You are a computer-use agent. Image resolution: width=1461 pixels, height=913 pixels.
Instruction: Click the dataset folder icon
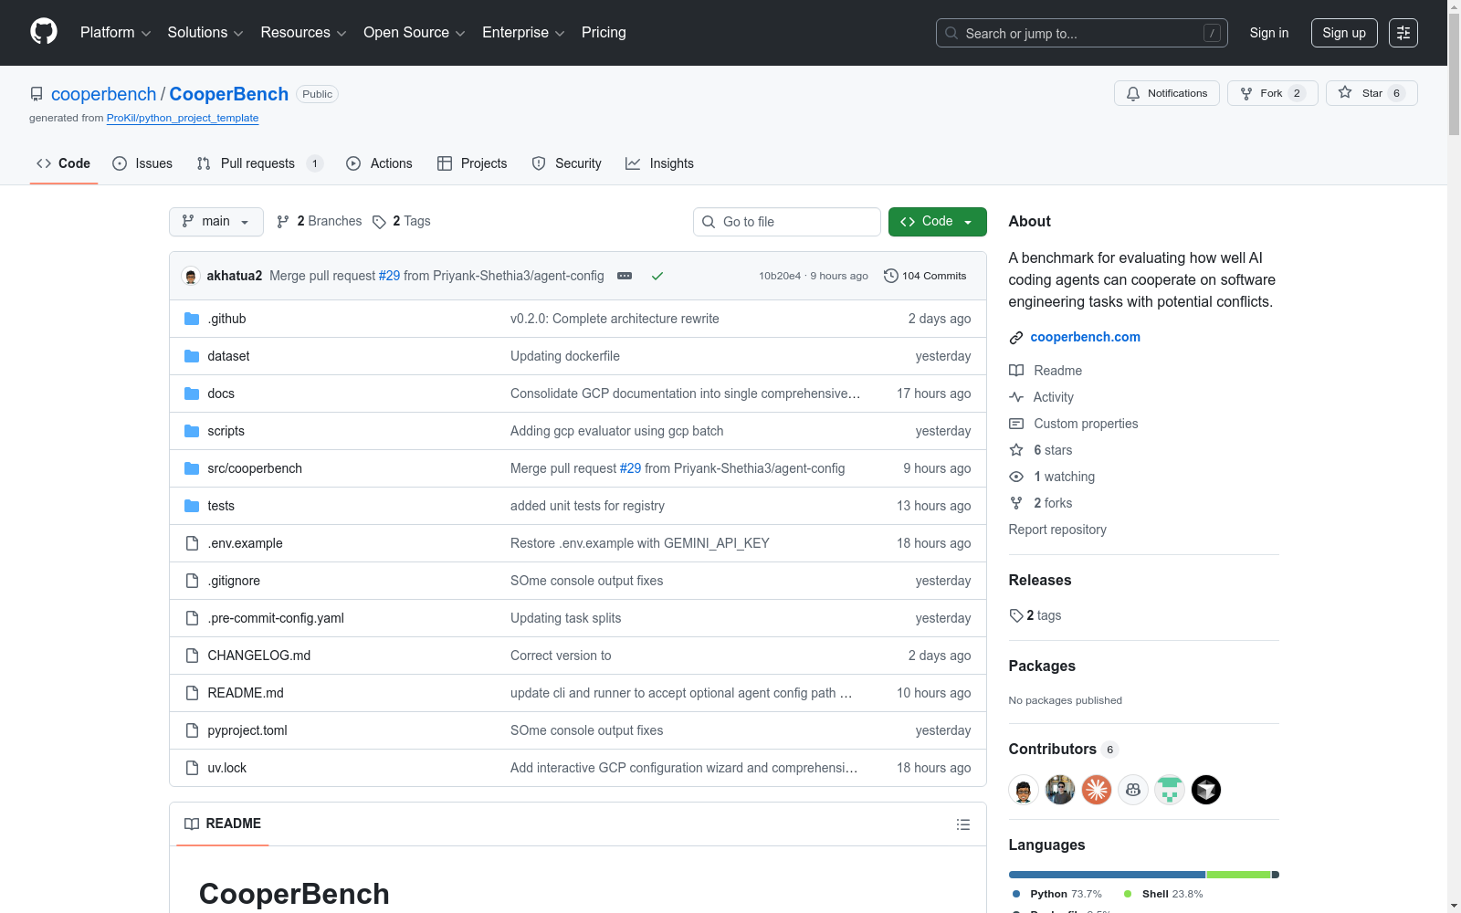pos(192,356)
